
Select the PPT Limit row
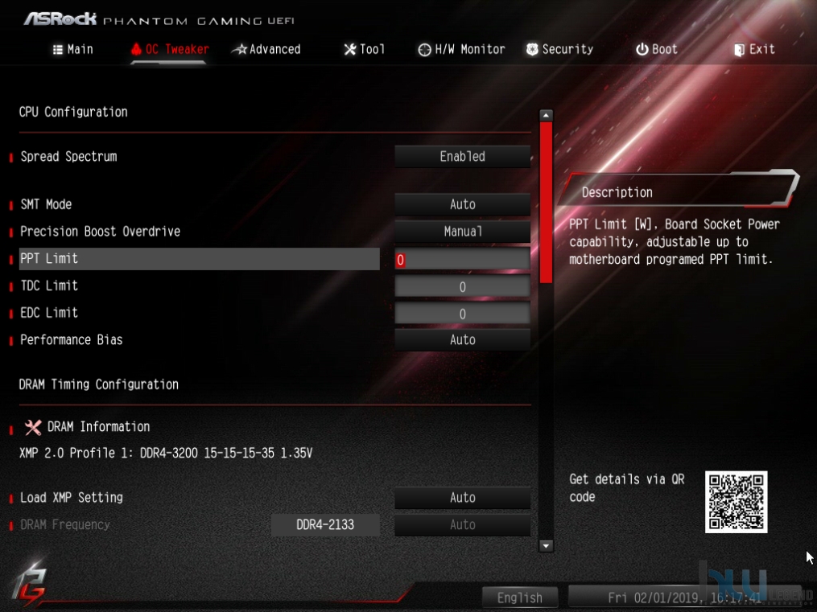199,259
